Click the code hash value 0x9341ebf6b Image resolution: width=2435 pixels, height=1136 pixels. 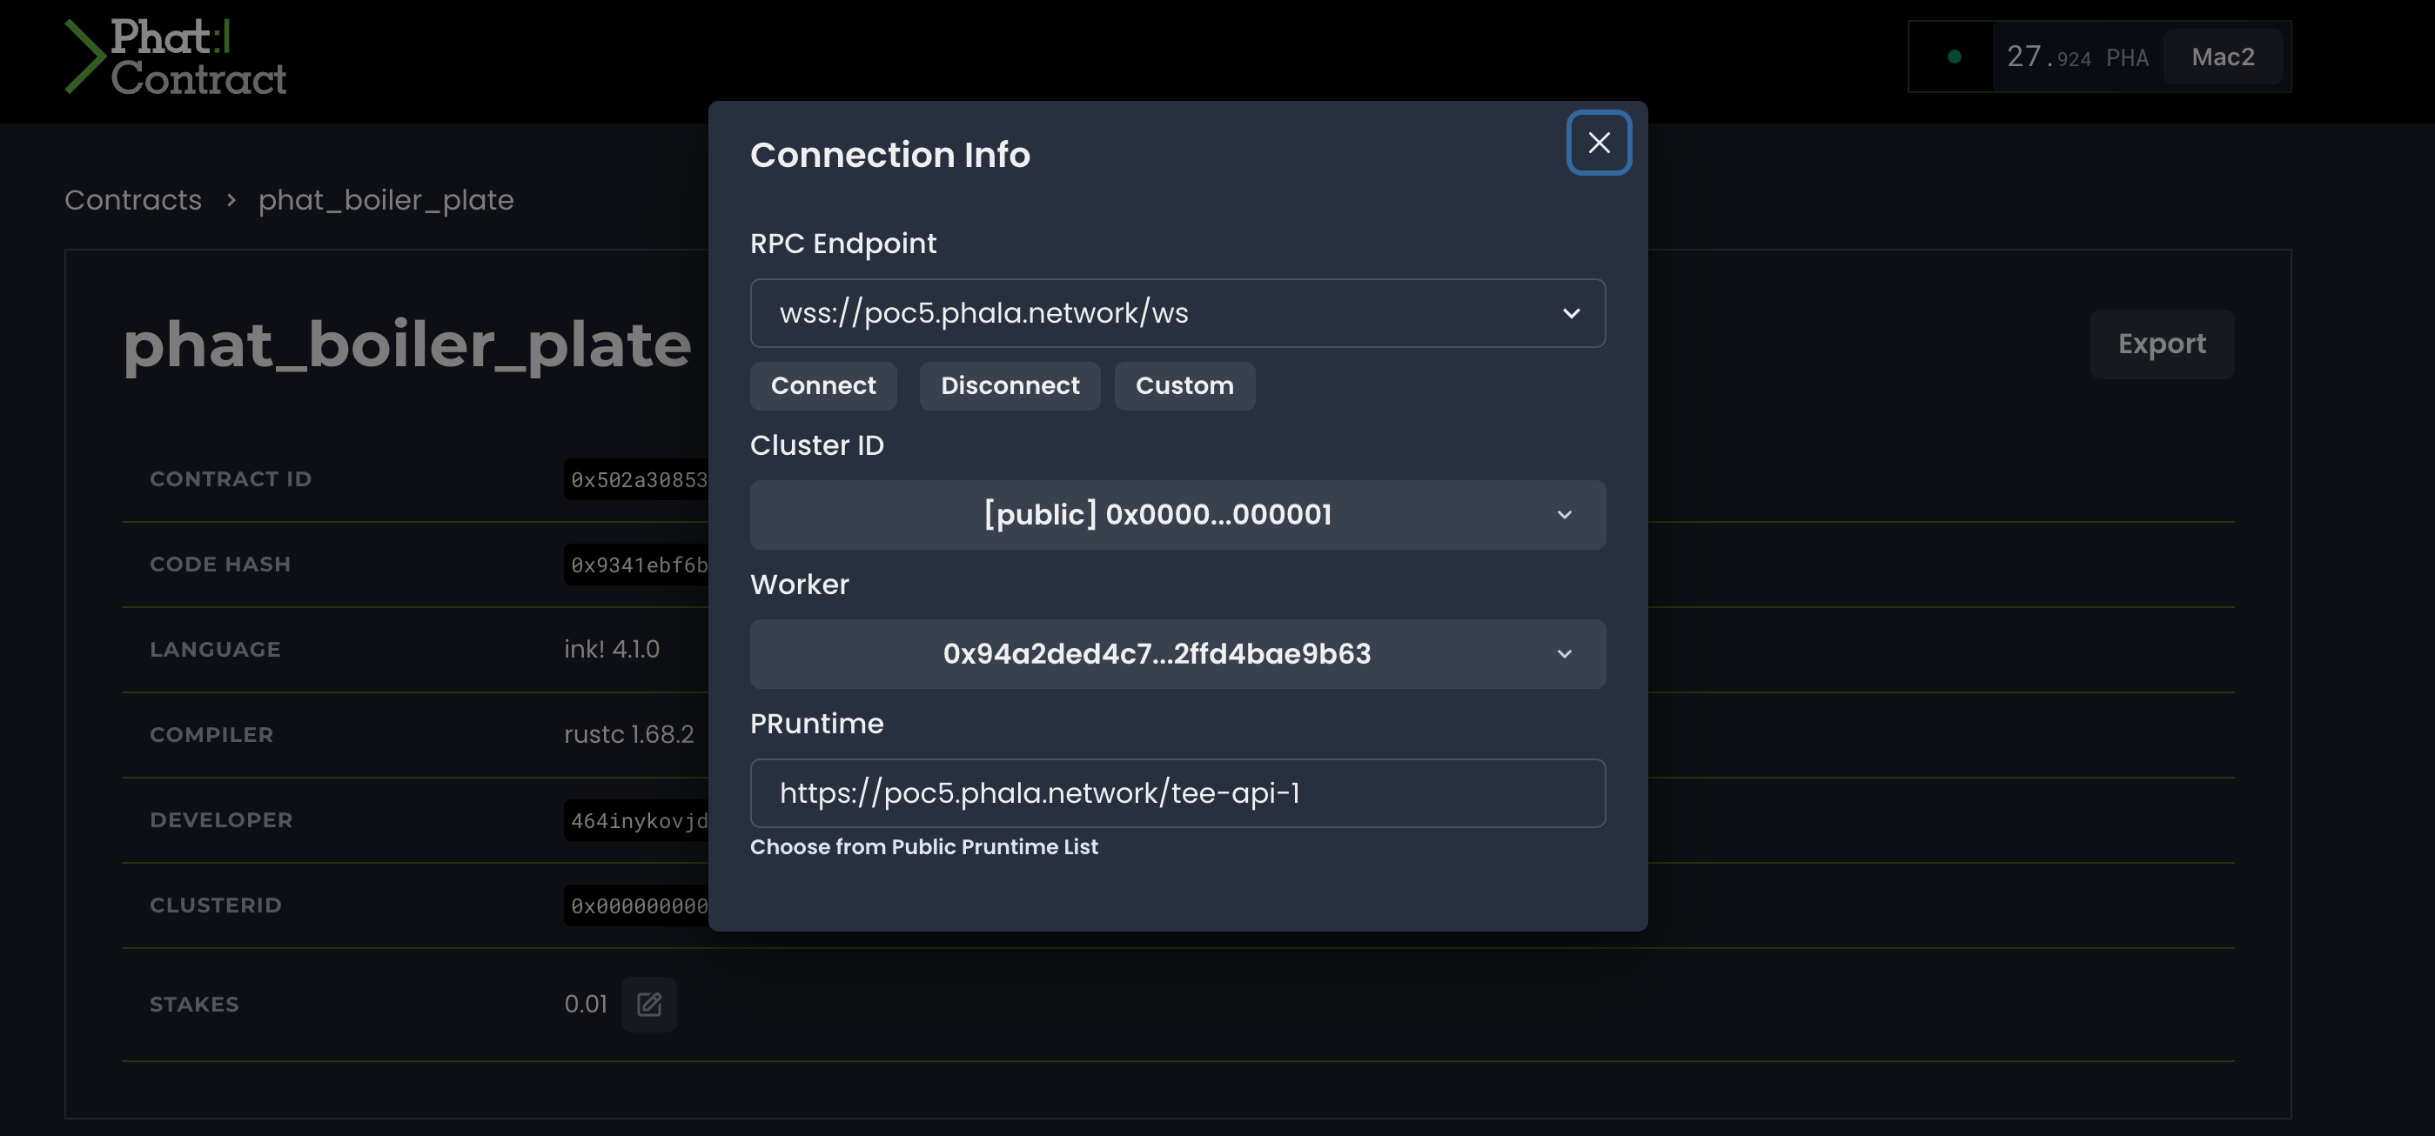pyautogui.click(x=637, y=565)
